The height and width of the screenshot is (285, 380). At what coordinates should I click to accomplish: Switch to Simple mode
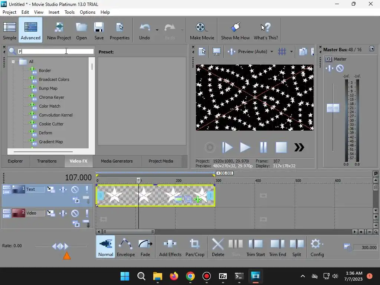[10, 30]
